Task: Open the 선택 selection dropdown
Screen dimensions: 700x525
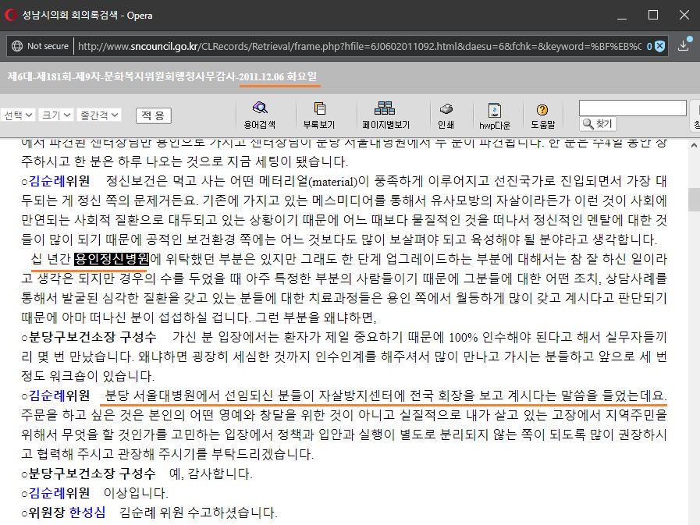Action: [19, 115]
